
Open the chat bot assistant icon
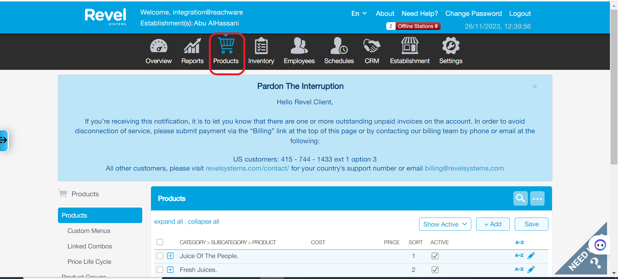600,245
